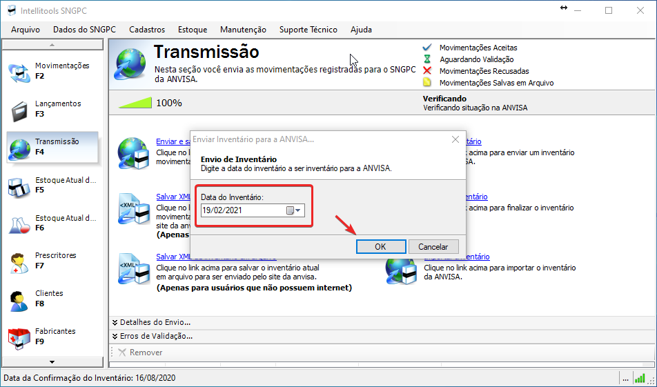The height and width of the screenshot is (387, 657).
Task: Expand the Erros de Validação section
Action: pyautogui.click(x=153, y=336)
